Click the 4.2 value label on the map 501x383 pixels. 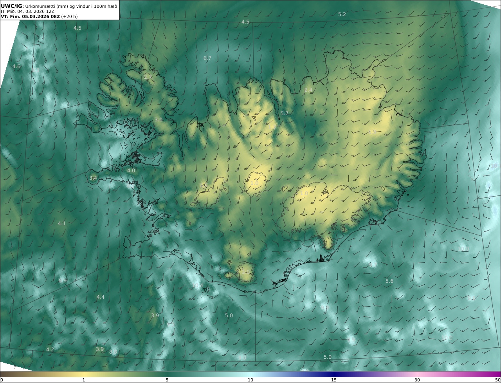[x=50, y=349]
